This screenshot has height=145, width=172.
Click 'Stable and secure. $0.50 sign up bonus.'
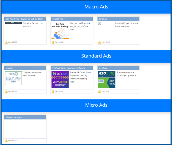pos(127,74)
